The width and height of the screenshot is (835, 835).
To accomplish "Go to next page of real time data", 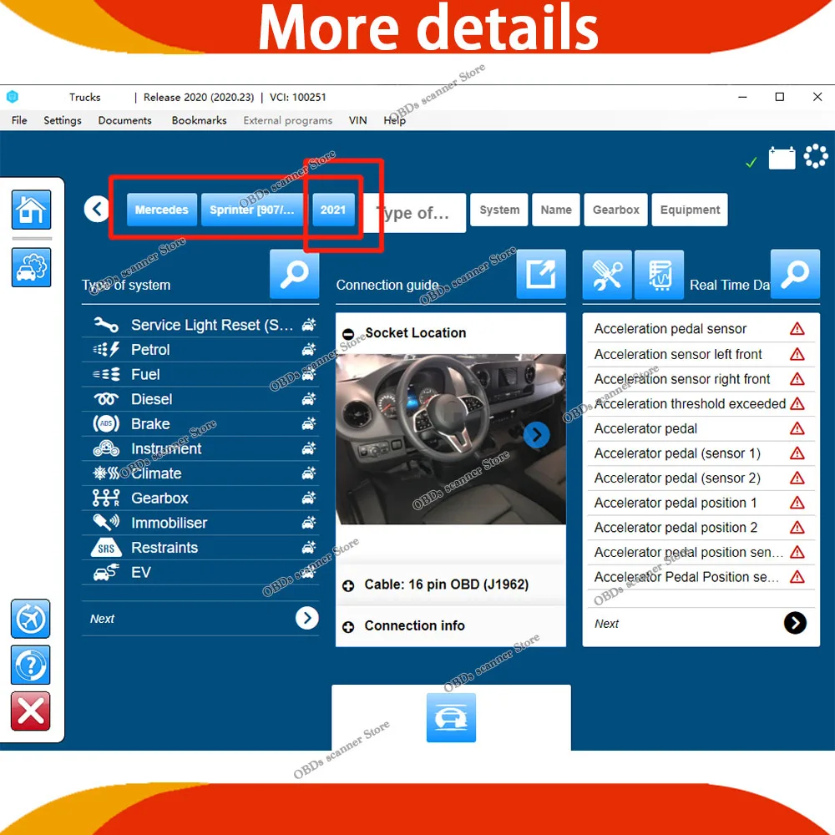I will (x=795, y=623).
